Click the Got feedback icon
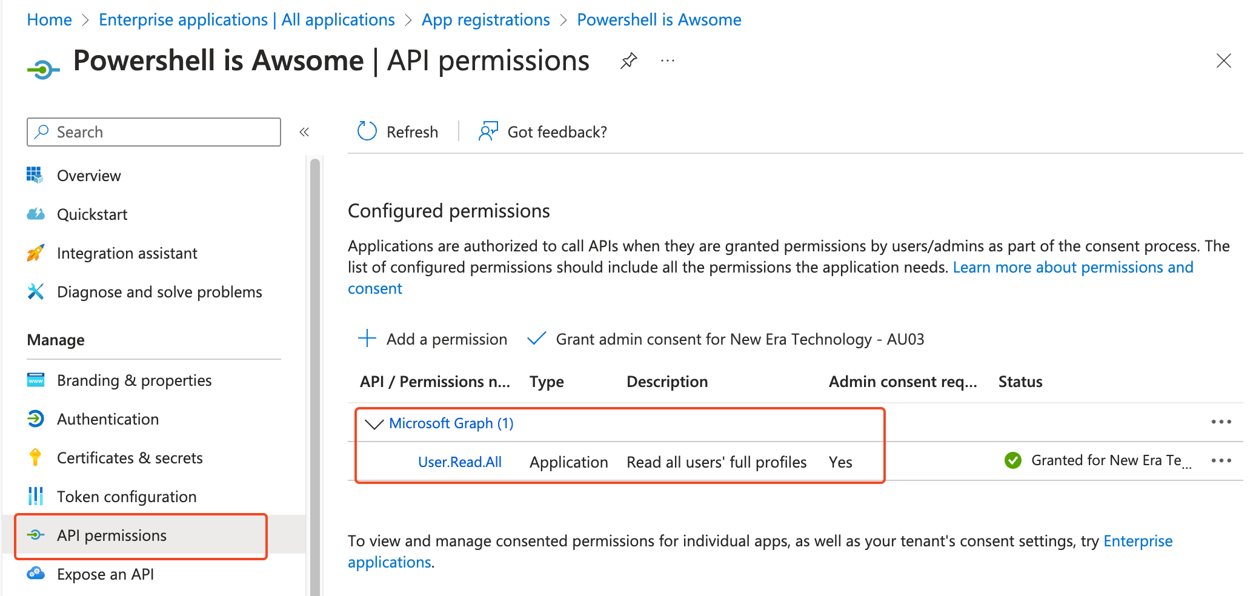Image resolution: width=1253 pixels, height=596 pixels. click(488, 131)
